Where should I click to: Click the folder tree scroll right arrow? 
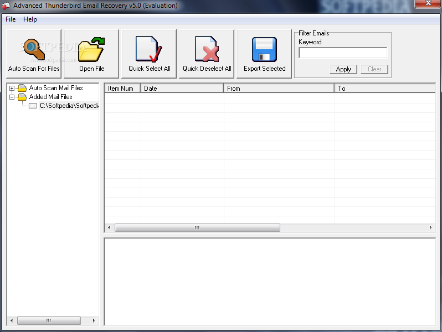point(94,320)
